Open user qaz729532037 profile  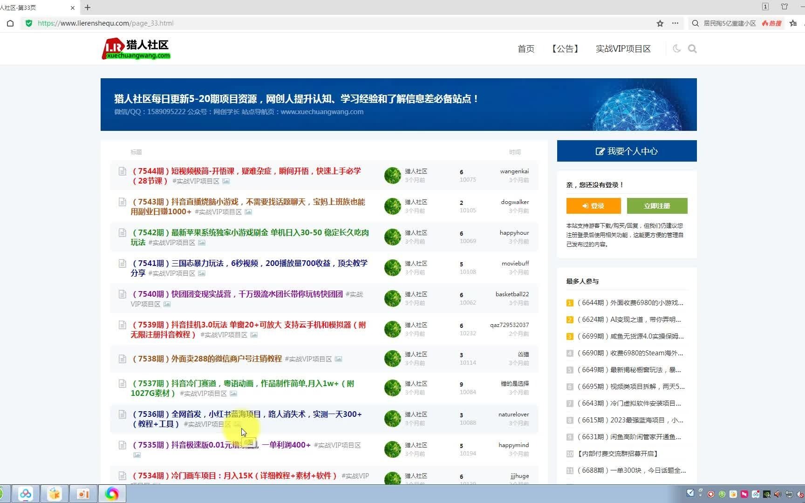coord(509,325)
